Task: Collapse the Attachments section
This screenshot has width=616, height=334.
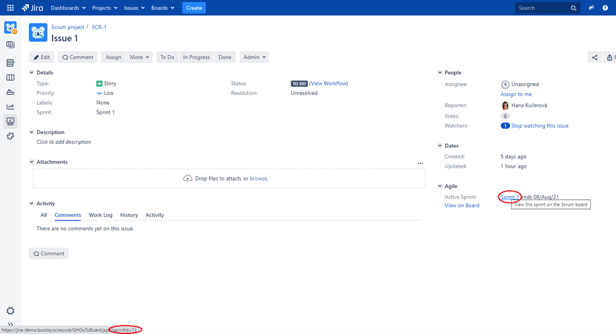Action: pyautogui.click(x=31, y=161)
